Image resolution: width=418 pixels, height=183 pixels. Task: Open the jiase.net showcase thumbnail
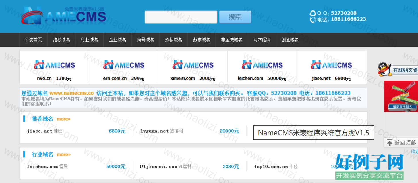(x=331, y=65)
